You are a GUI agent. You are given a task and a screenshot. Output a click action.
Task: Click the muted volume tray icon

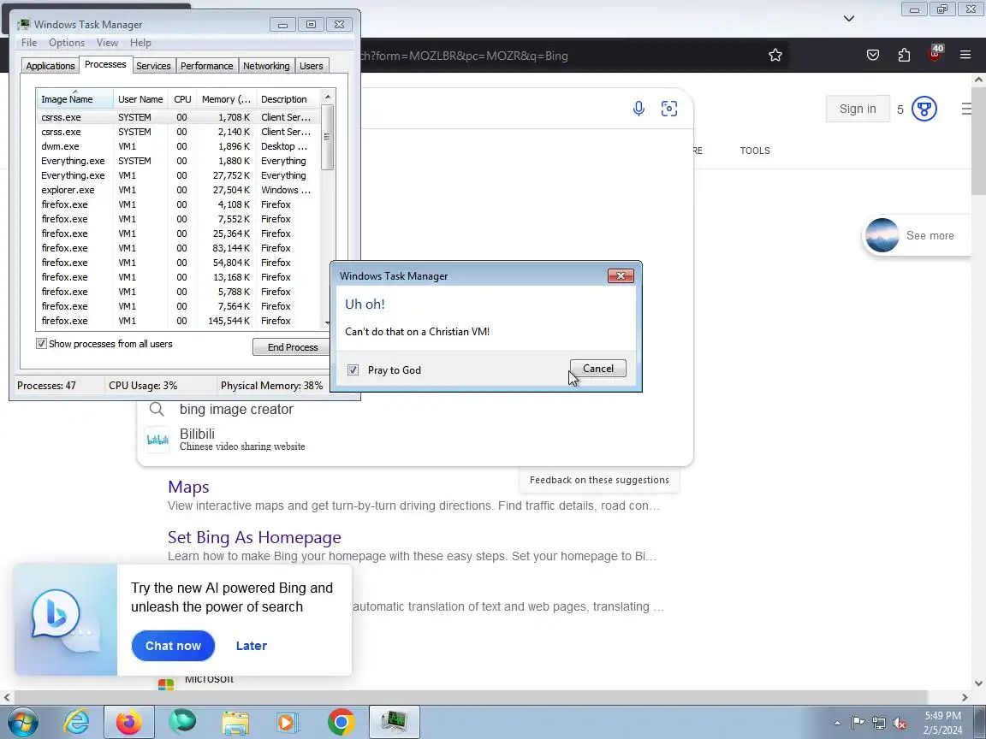pos(900,723)
